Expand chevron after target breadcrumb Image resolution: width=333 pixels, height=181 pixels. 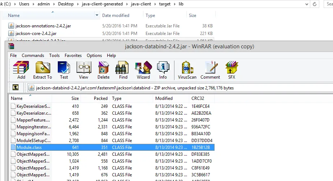pos(174,4)
